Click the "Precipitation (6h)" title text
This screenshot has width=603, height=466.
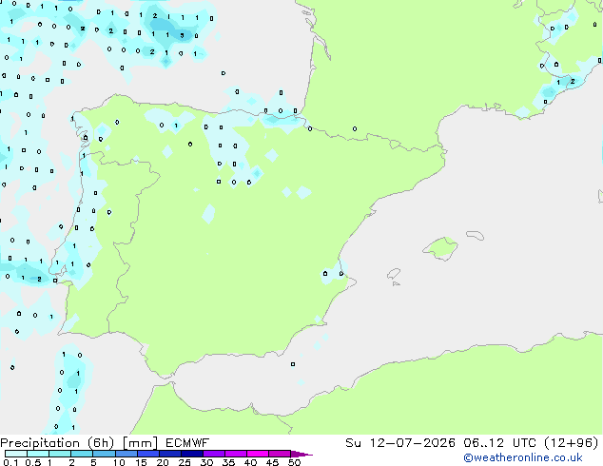pos(57,443)
